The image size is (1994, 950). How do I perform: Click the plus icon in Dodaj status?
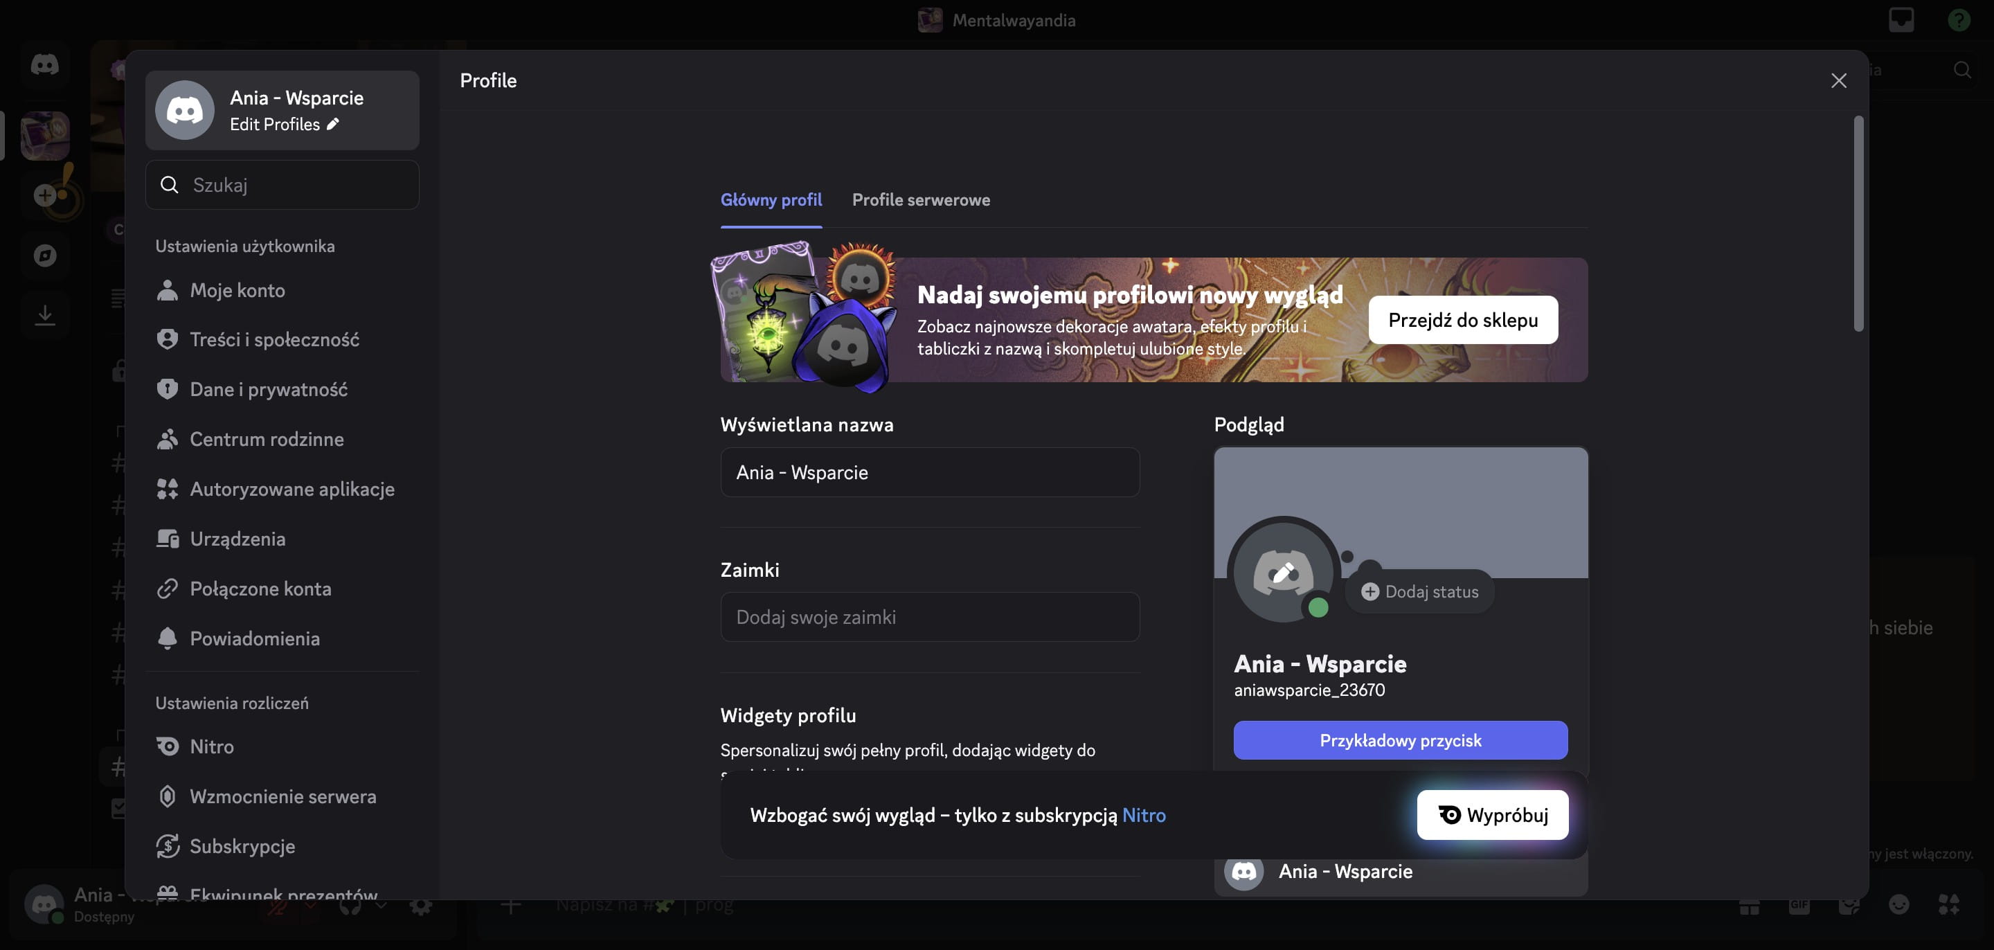(x=1370, y=591)
